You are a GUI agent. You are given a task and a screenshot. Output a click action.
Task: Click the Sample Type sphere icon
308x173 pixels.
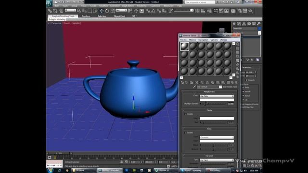(237, 44)
